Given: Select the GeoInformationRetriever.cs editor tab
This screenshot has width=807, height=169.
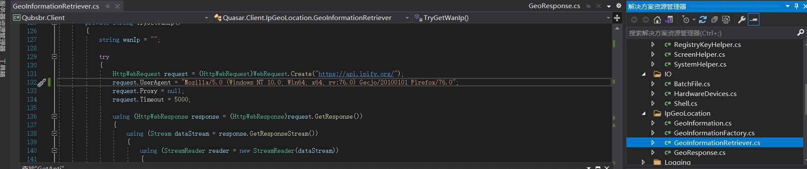Looking at the screenshot, I should click(x=56, y=6).
